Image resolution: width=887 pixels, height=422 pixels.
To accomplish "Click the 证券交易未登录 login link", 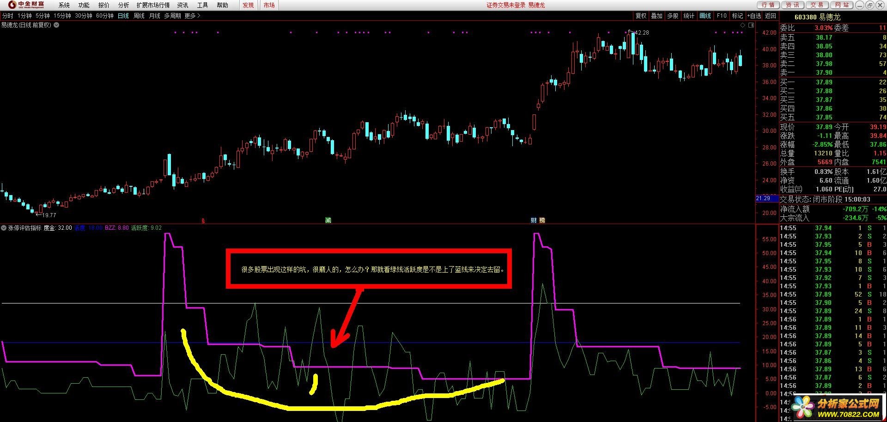I will 506,5.
